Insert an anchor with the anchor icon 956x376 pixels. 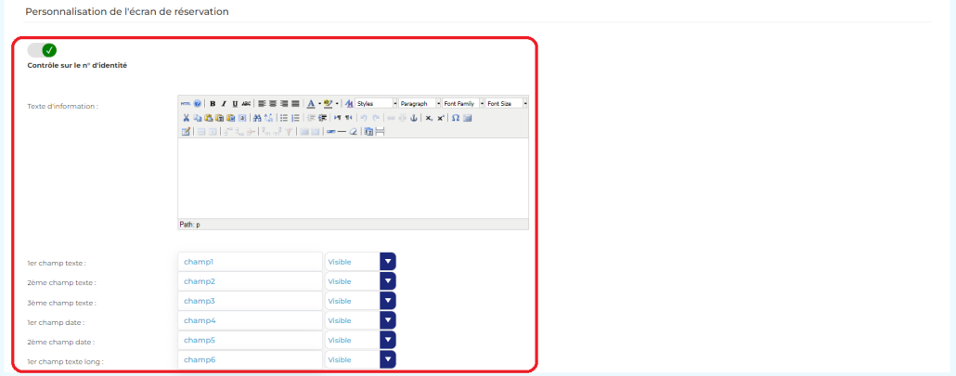[414, 118]
